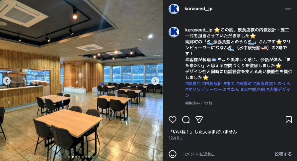Open the kuraseed_jp profile picture in header
The width and height of the screenshot is (297, 161).
pyautogui.click(x=174, y=9)
